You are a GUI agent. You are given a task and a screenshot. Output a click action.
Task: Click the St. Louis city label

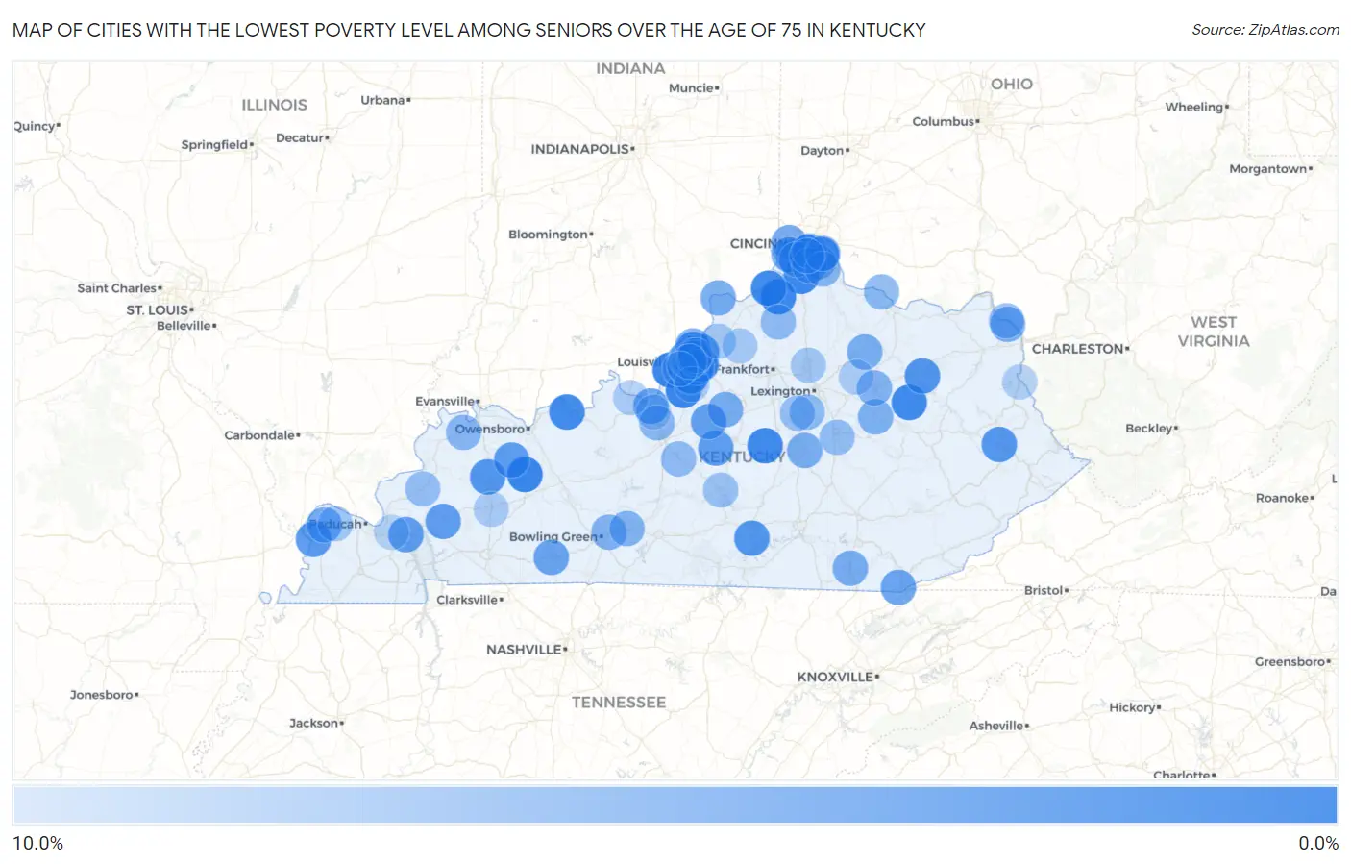pos(159,309)
